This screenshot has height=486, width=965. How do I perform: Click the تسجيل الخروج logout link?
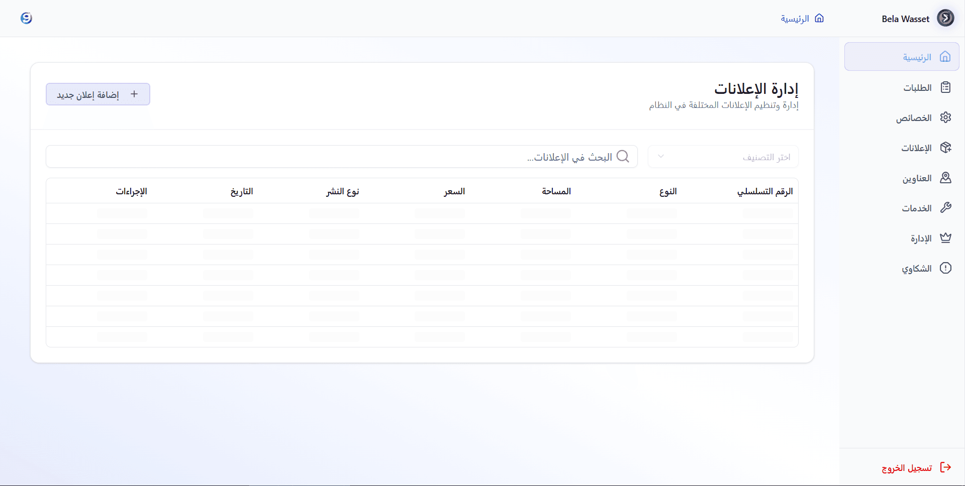(x=907, y=468)
